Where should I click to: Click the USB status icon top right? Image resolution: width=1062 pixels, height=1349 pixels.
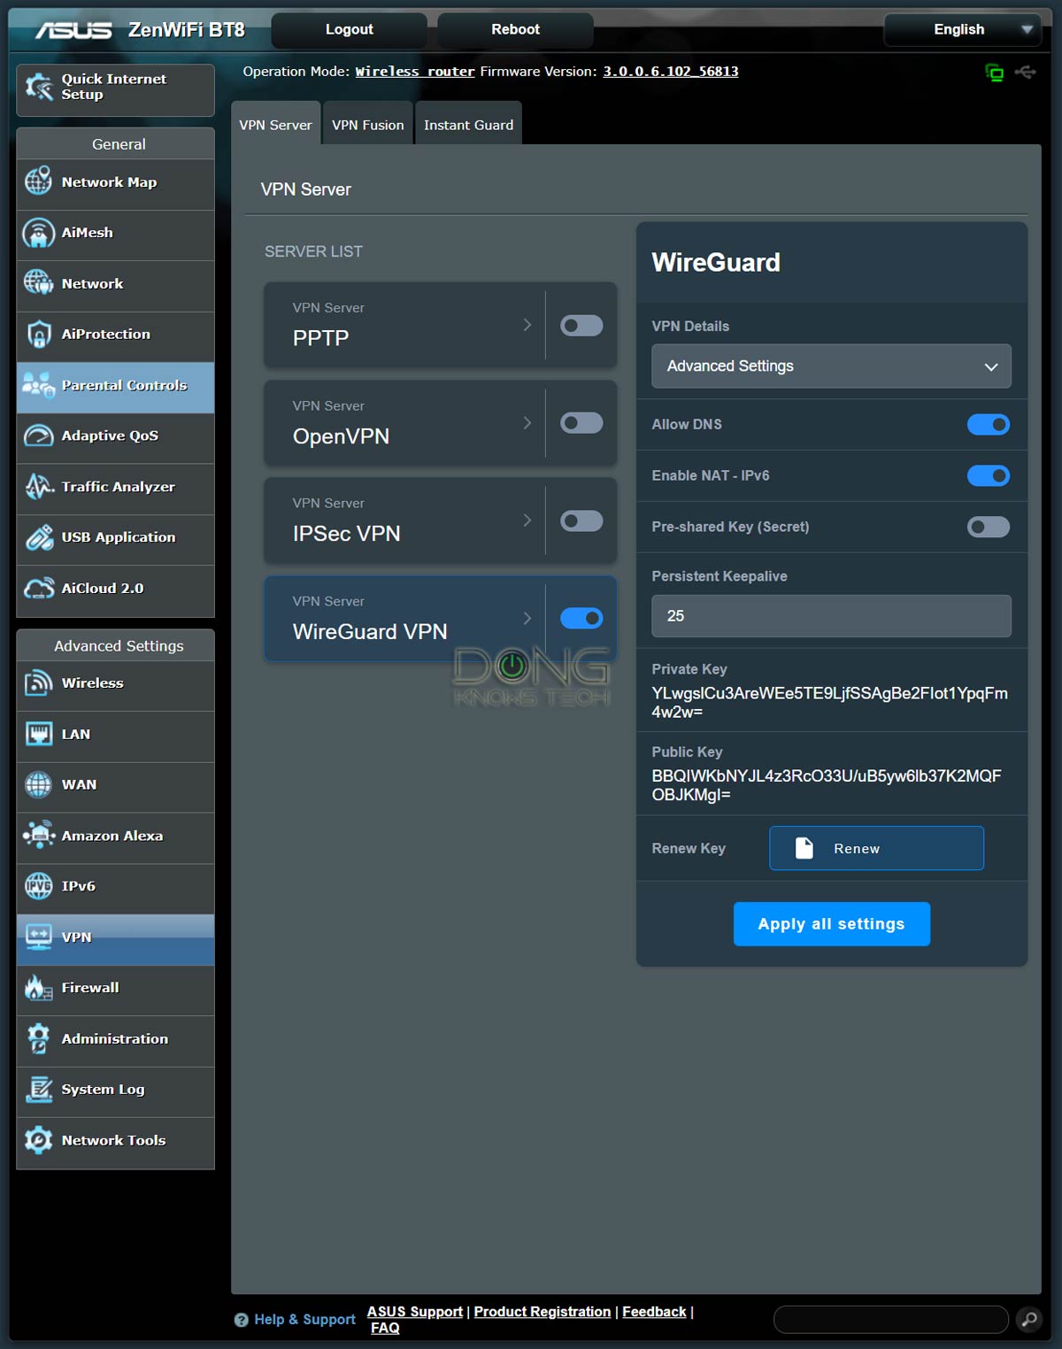[x=1026, y=72]
